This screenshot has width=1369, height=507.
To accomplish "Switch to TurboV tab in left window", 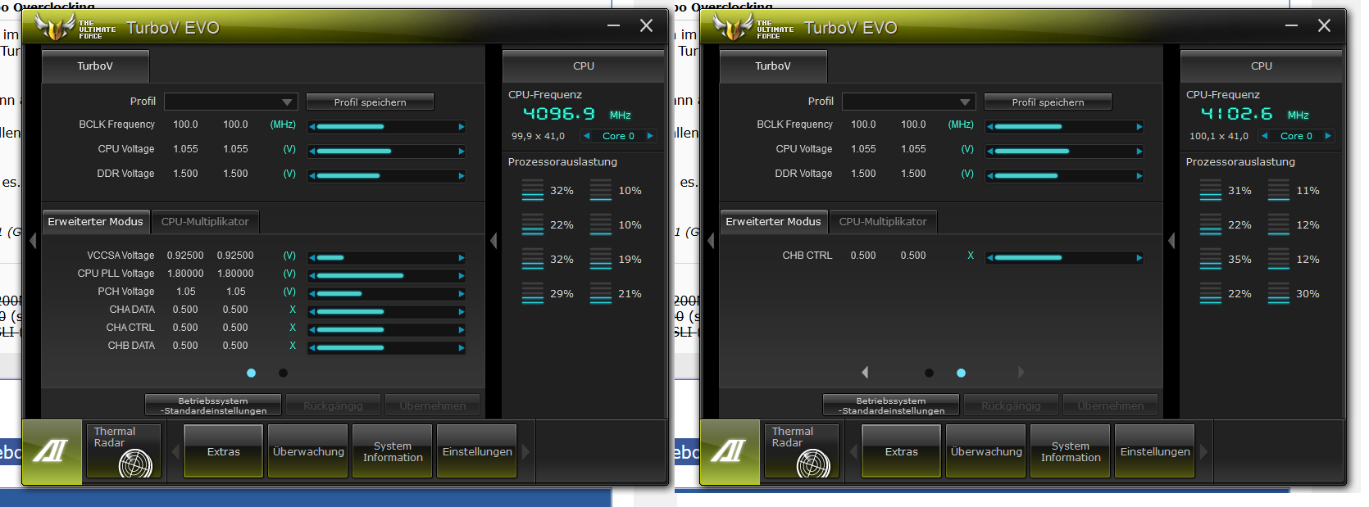I will pyautogui.click(x=95, y=66).
